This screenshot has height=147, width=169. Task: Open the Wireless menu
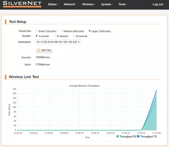click(89, 4)
